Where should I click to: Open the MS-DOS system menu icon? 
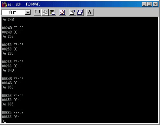(x=5, y=4)
